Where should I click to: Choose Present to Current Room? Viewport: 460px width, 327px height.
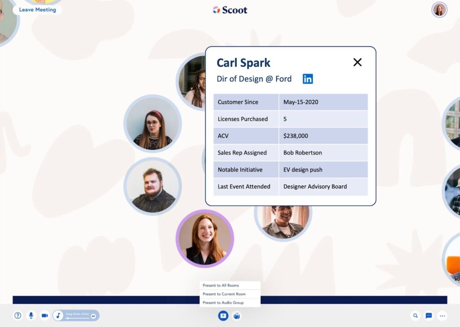tap(230, 294)
